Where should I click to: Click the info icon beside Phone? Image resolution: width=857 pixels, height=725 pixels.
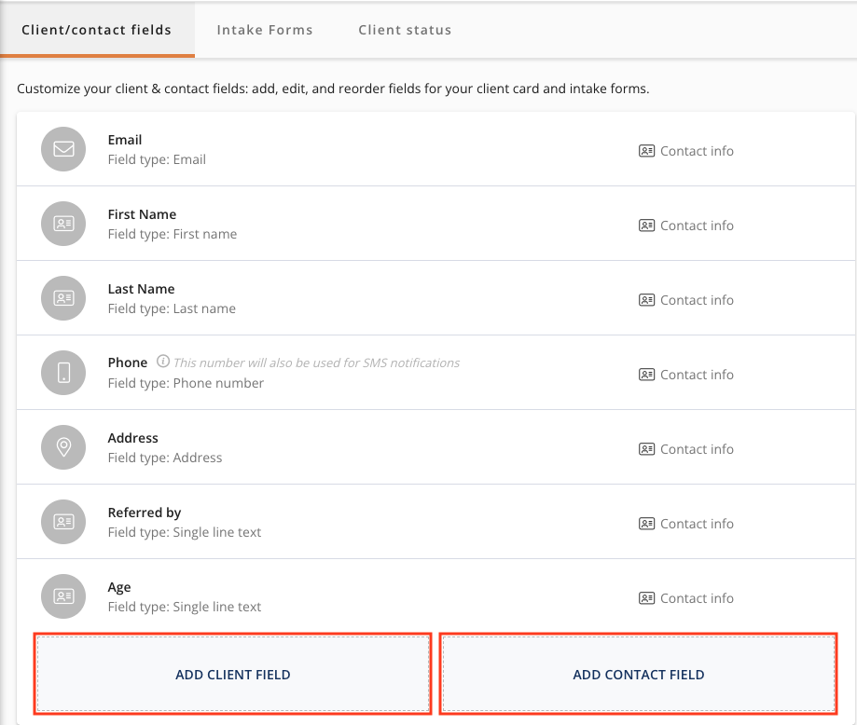coord(163,362)
